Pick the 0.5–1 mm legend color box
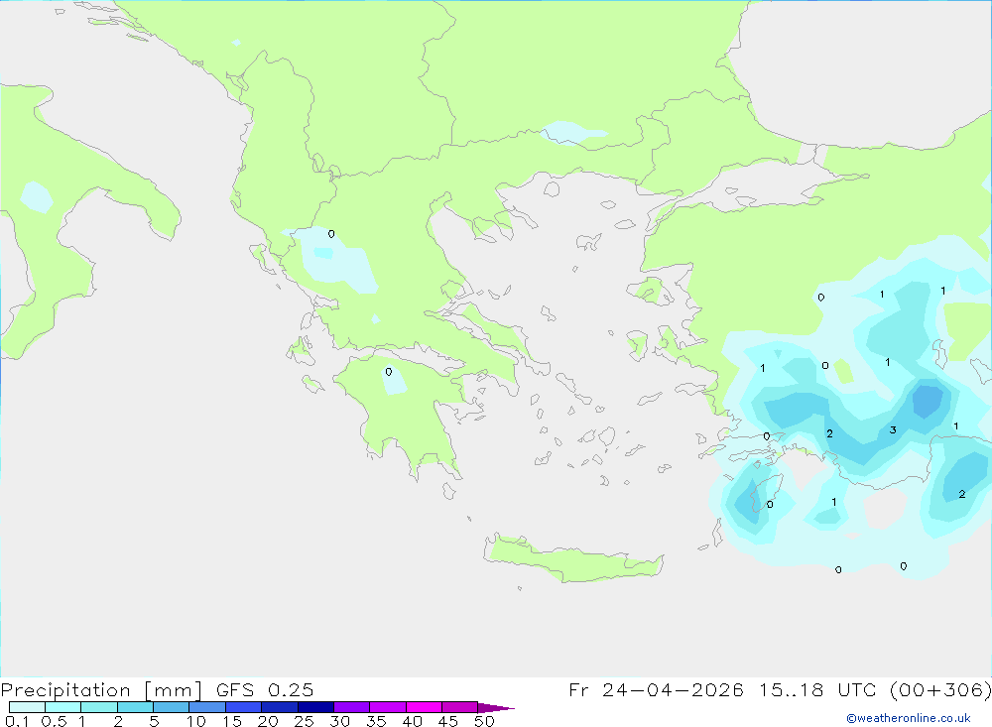The width and height of the screenshot is (992, 727). [62, 707]
